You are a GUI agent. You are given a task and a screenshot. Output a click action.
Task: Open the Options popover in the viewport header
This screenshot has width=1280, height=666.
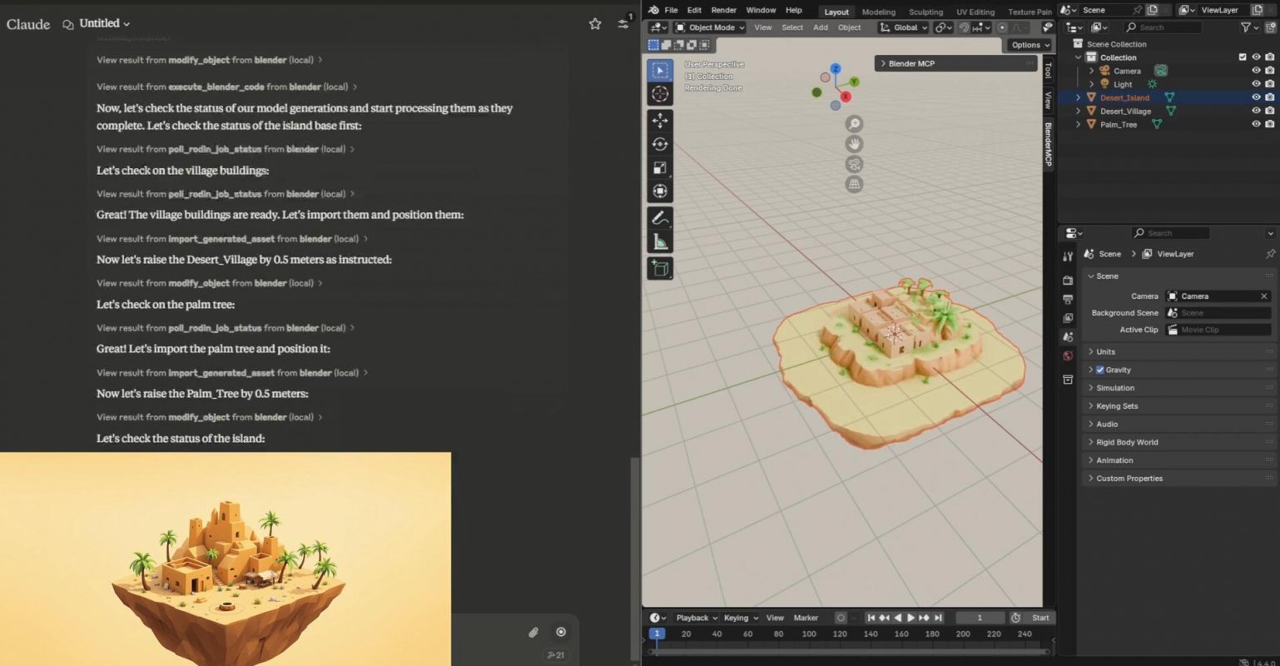click(1029, 44)
